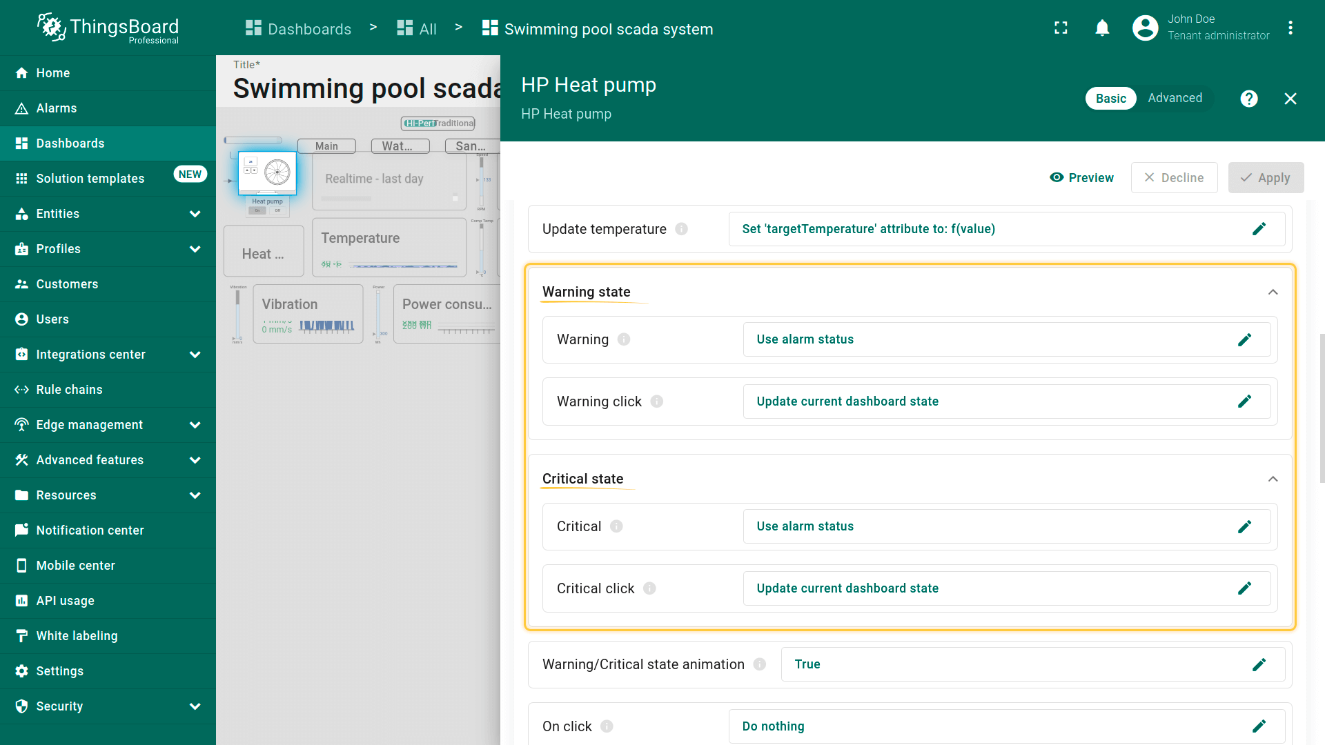Click the pencil icon for Warning row
This screenshot has height=745, width=1325.
click(x=1244, y=339)
